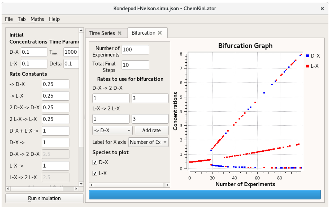
Task: Switch to the Time Series tab
Action: (103, 33)
